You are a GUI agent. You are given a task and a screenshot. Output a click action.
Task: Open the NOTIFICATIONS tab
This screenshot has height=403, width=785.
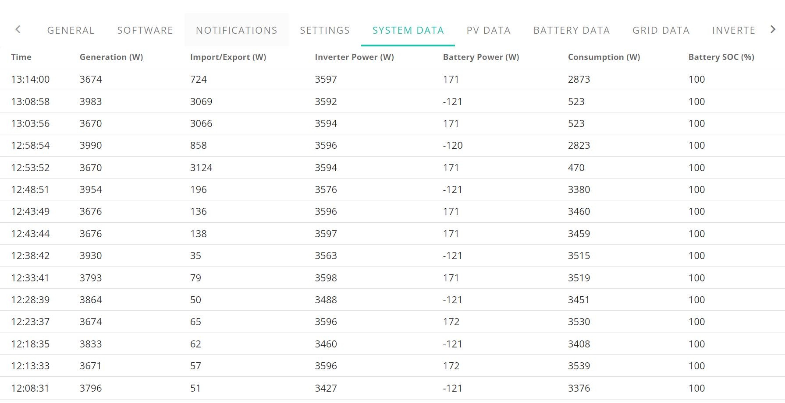237,30
